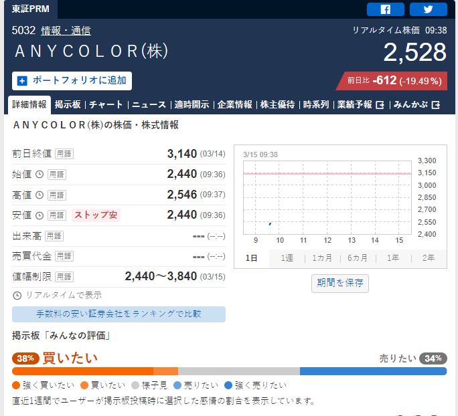Click clock icon next to 高値
The width and height of the screenshot is (458, 416).
[x=40, y=195]
